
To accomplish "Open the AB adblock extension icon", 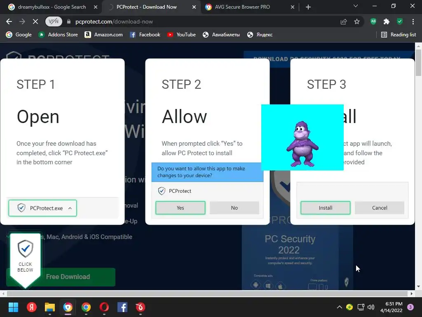I will pos(373,21).
